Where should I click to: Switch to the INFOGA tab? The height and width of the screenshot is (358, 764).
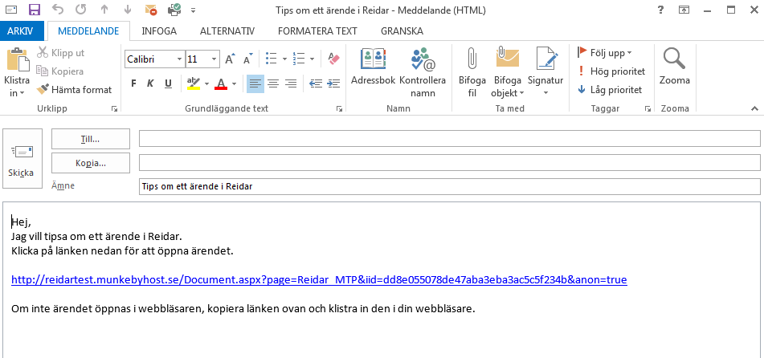159,31
